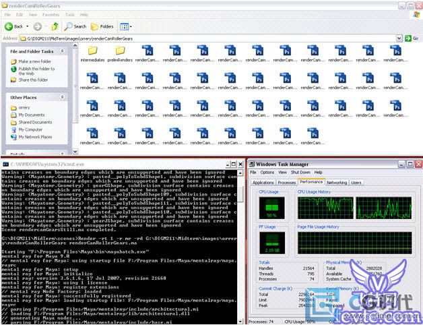Click the Go button beside address bar
The image size is (423, 325).
412,38
